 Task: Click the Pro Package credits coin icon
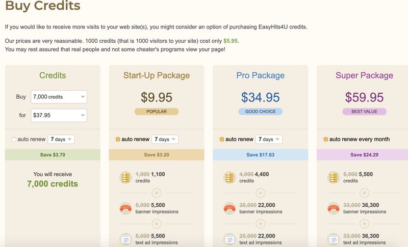(229, 177)
